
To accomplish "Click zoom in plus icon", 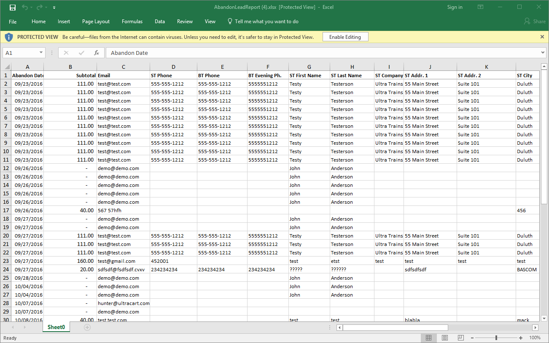I will pos(521,338).
